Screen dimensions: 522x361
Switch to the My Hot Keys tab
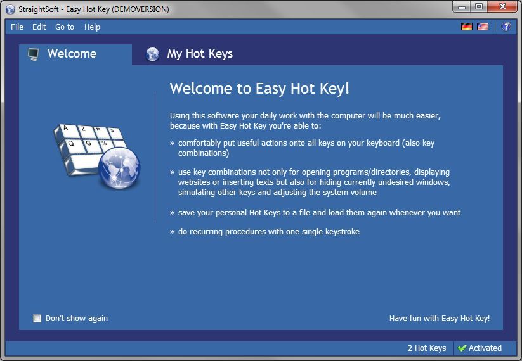pos(200,54)
